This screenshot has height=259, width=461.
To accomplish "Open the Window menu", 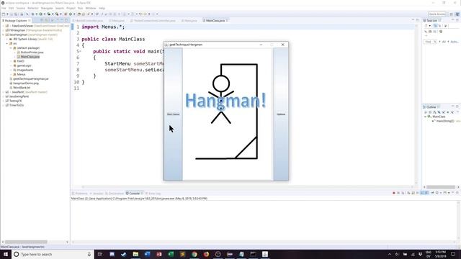I will point(91,8).
